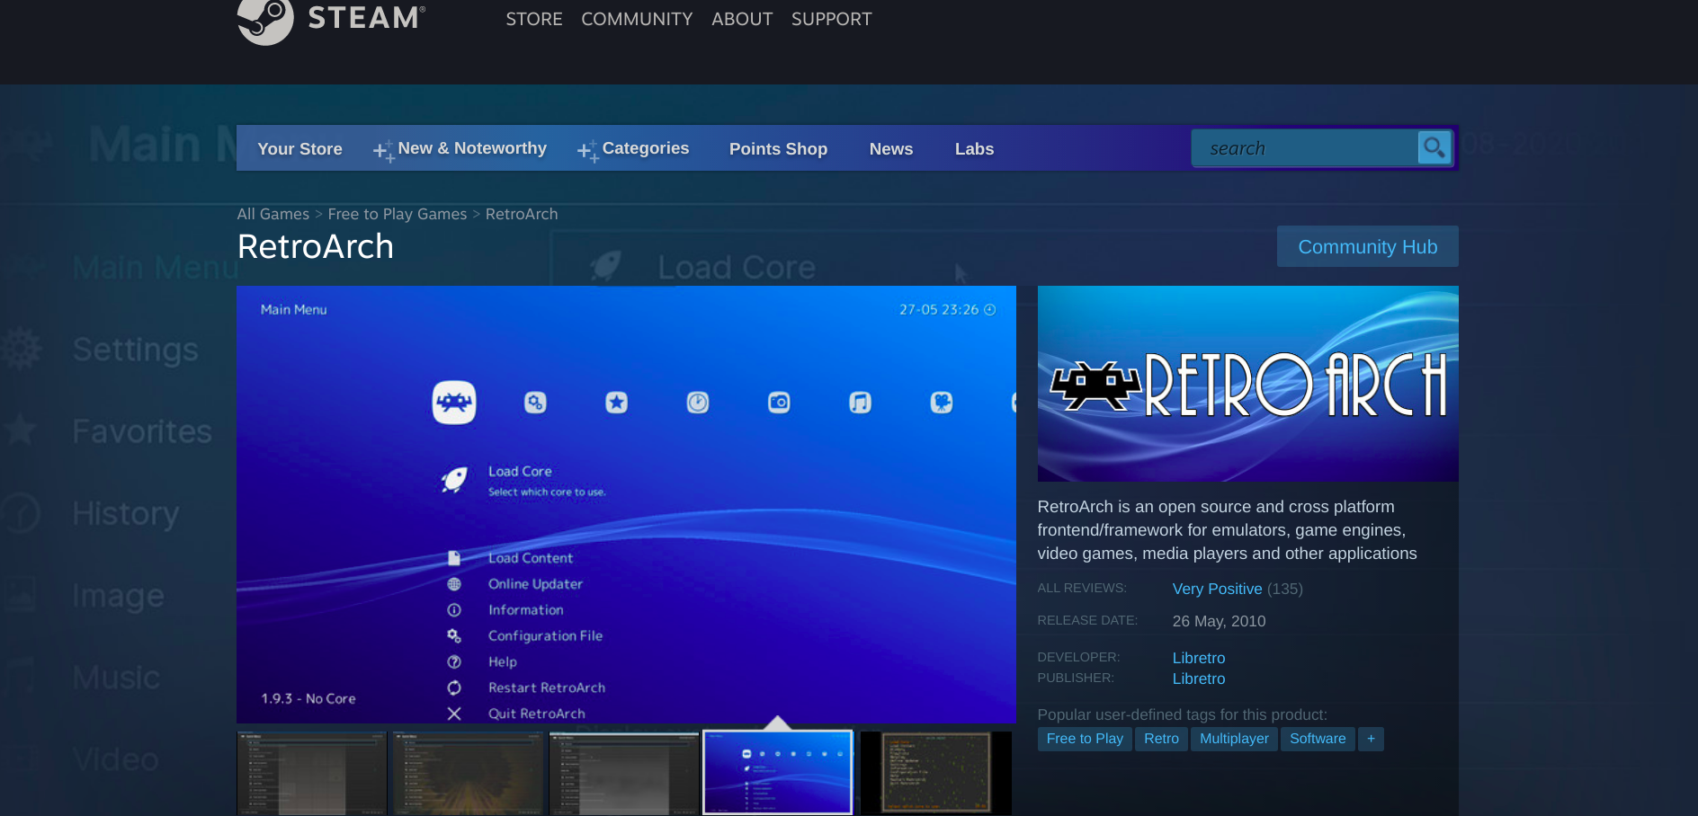
Task: Expand the Categories menu
Action: click(x=633, y=149)
